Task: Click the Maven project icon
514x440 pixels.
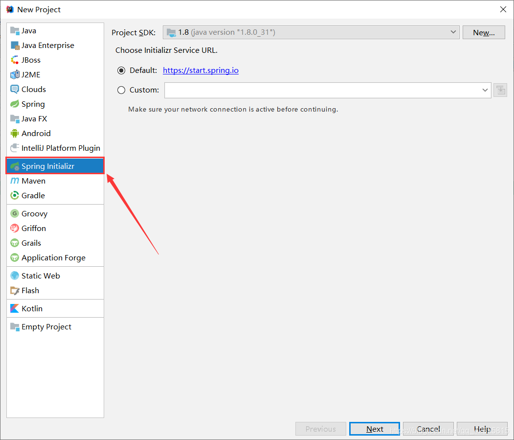Action: pyautogui.click(x=15, y=181)
